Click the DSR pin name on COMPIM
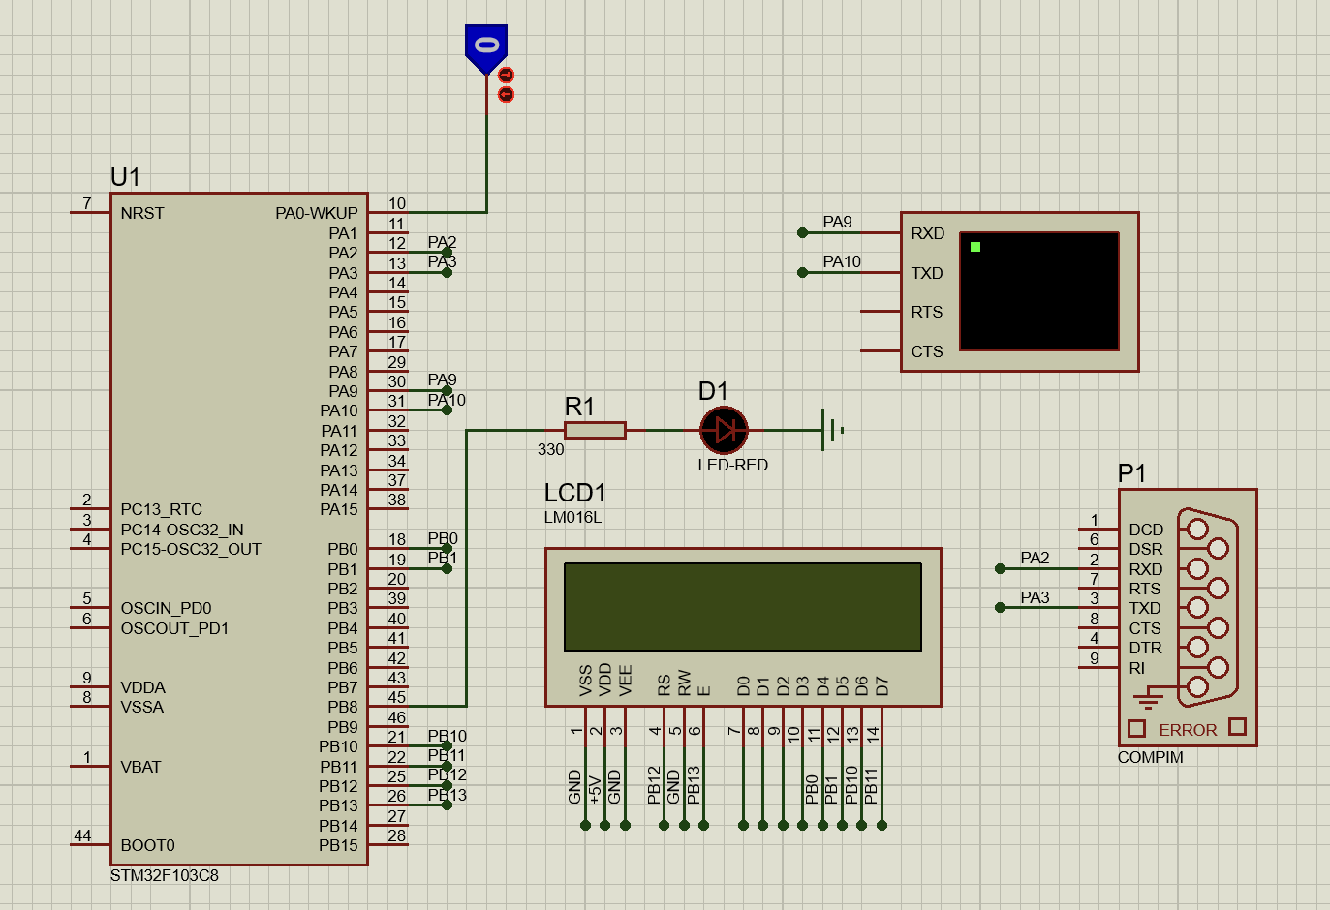 point(1146,549)
